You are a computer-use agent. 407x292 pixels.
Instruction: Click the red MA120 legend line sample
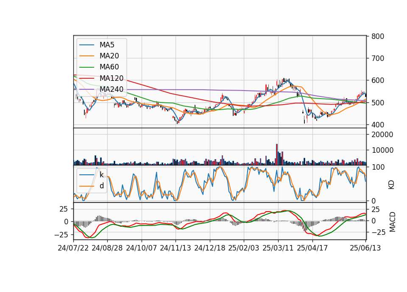click(86, 78)
